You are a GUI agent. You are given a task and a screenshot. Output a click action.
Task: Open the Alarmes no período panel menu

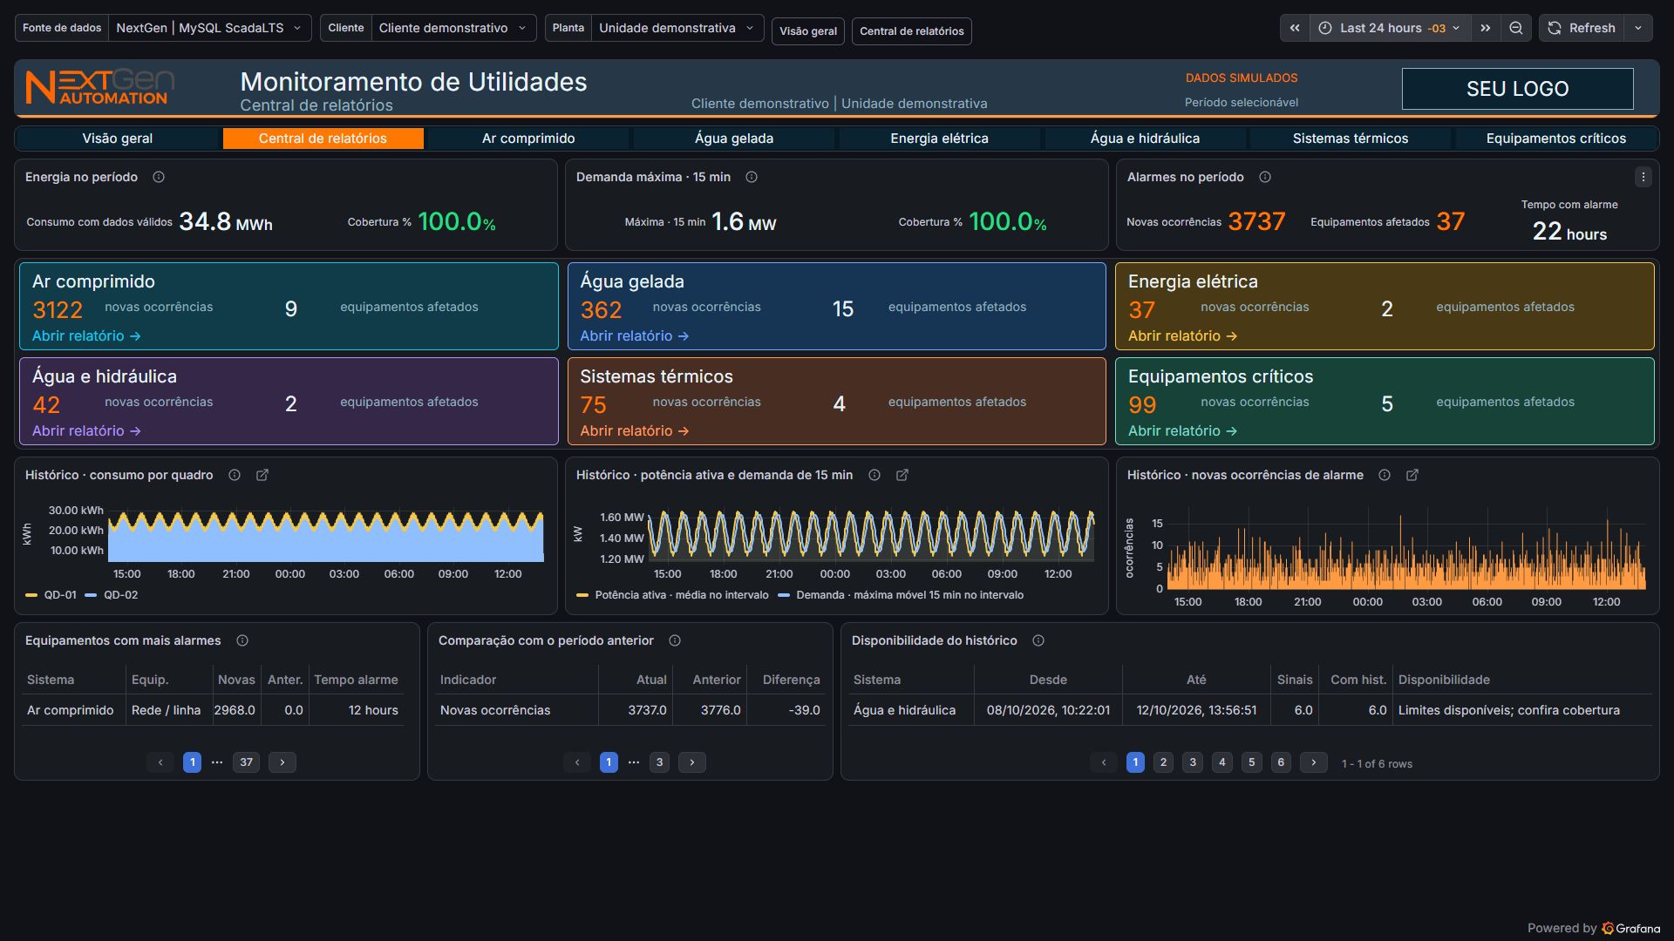point(1643,177)
